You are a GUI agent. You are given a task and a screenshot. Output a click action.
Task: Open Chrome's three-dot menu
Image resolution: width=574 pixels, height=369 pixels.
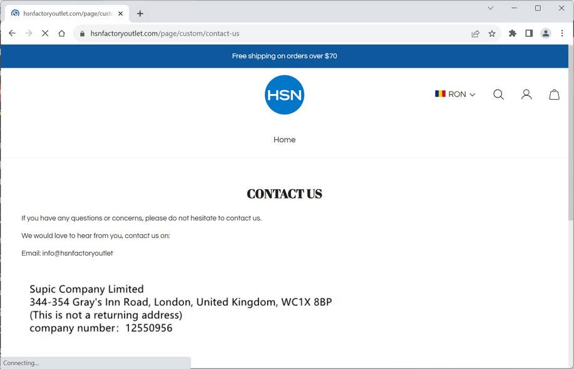(562, 33)
